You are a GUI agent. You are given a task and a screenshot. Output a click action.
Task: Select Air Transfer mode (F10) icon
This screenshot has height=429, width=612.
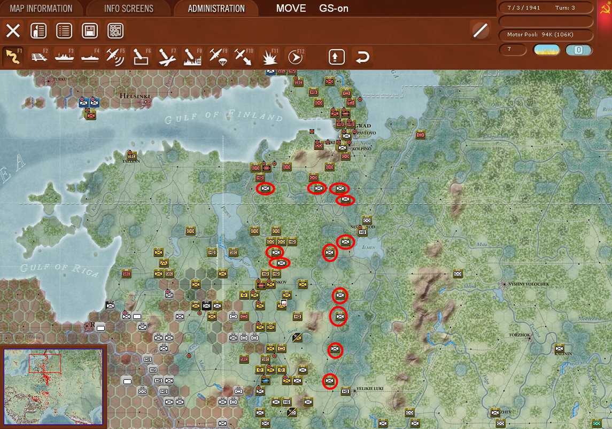[244, 57]
